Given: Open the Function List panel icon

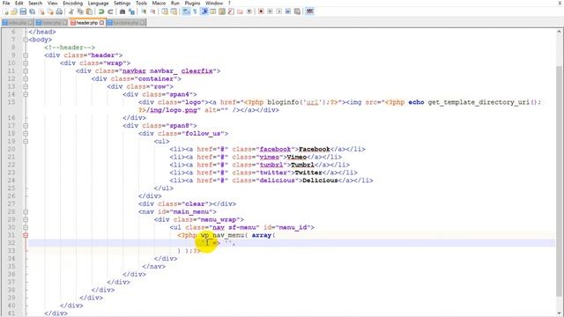Looking at the screenshot, I should [x=231, y=11].
